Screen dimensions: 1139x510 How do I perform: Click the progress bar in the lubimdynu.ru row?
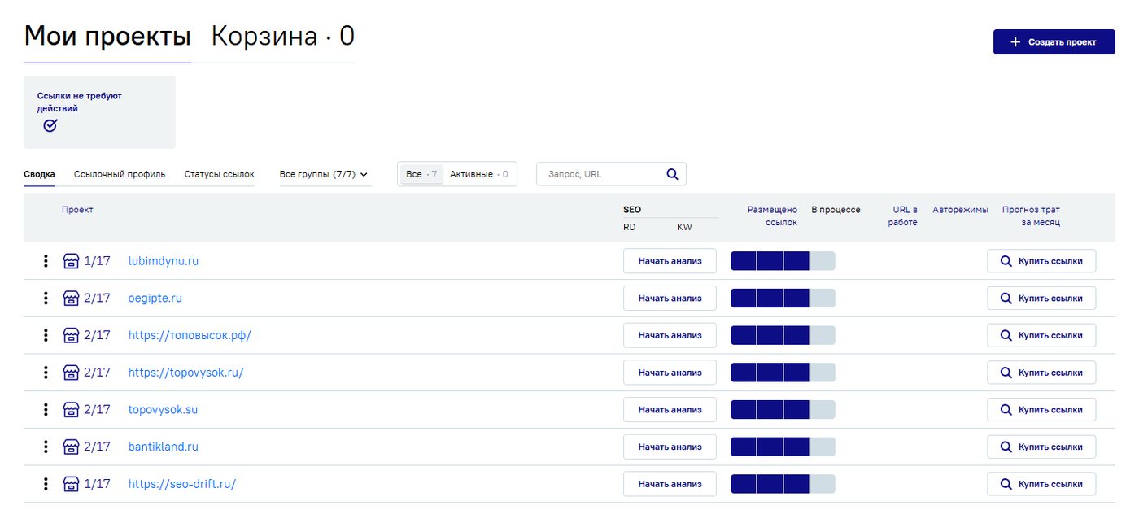(x=783, y=261)
